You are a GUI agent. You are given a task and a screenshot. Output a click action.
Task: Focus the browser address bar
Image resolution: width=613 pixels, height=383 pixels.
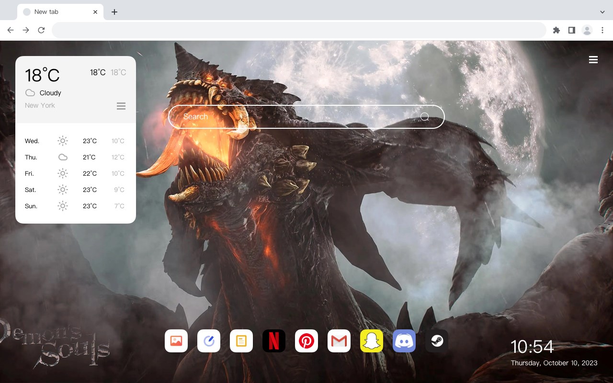click(299, 30)
